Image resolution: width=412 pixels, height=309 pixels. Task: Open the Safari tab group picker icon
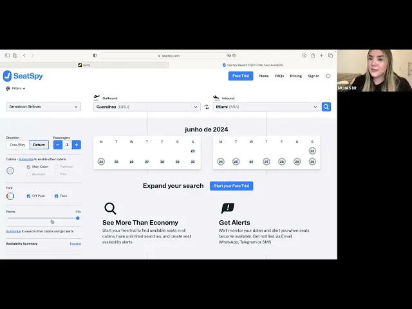[x=15, y=55]
